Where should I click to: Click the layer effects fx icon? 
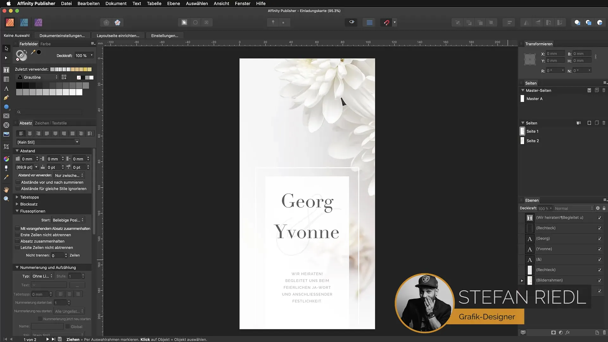click(568, 332)
